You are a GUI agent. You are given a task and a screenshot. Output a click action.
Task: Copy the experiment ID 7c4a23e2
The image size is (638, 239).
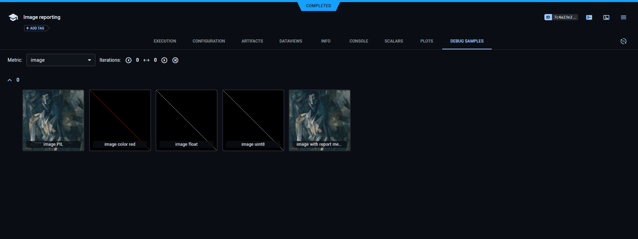(x=561, y=17)
